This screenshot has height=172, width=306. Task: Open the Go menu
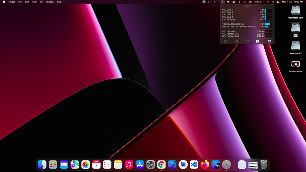tap(41, 2)
